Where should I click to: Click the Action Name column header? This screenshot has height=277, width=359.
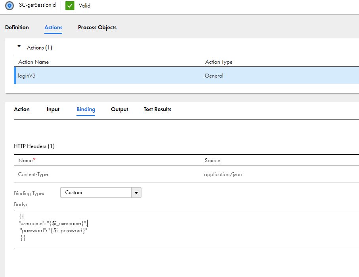[34, 62]
